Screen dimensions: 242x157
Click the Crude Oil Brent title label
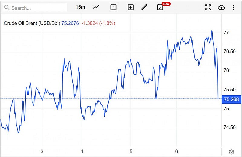32,23
